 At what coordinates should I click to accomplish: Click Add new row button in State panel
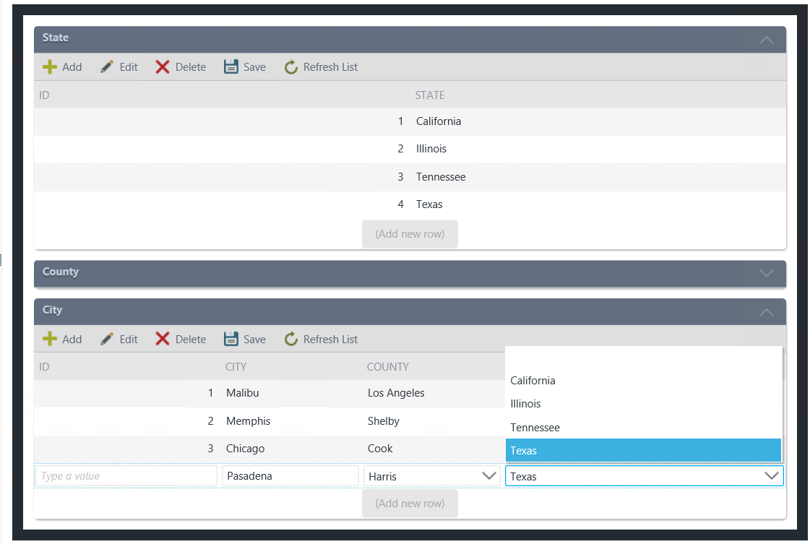point(410,234)
